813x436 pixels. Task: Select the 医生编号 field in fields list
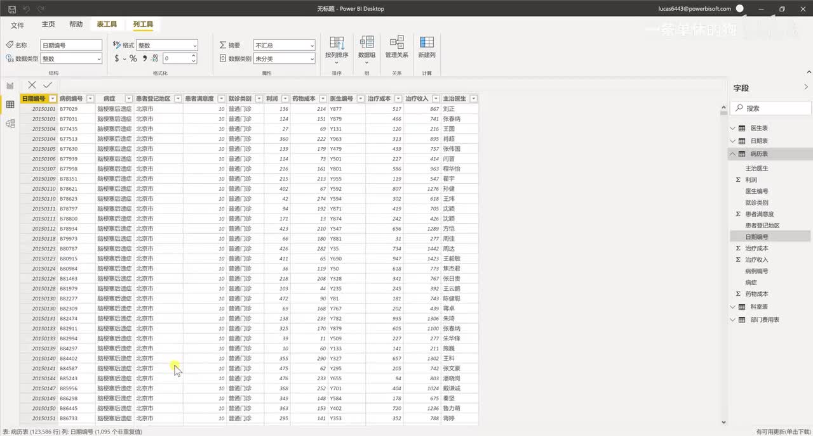pos(756,191)
